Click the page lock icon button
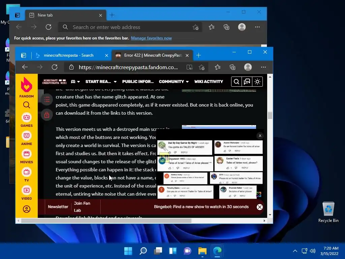The width and height of the screenshot is (345, 259). click(x=46, y=115)
